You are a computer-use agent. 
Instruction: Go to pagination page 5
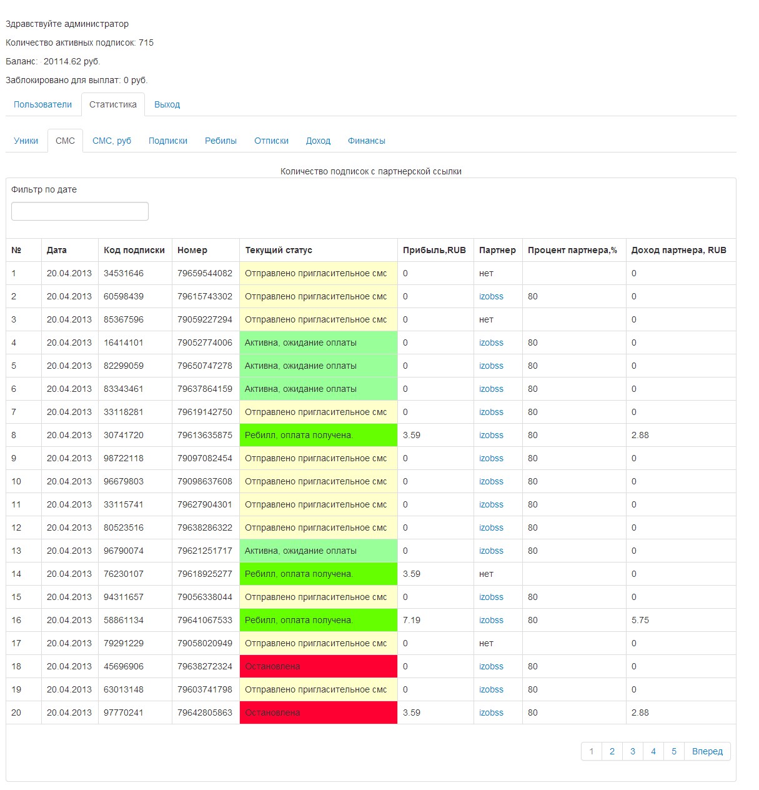pos(674,751)
